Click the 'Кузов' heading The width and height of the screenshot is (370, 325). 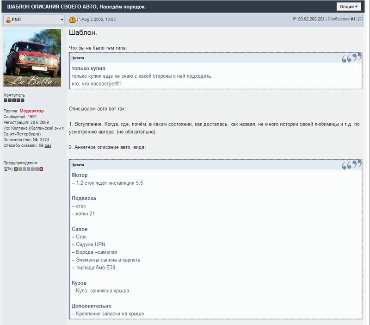click(79, 283)
